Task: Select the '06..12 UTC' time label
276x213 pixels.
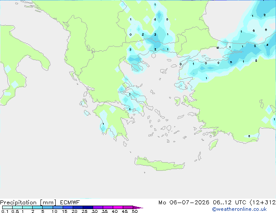Action: [x=229, y=203]
